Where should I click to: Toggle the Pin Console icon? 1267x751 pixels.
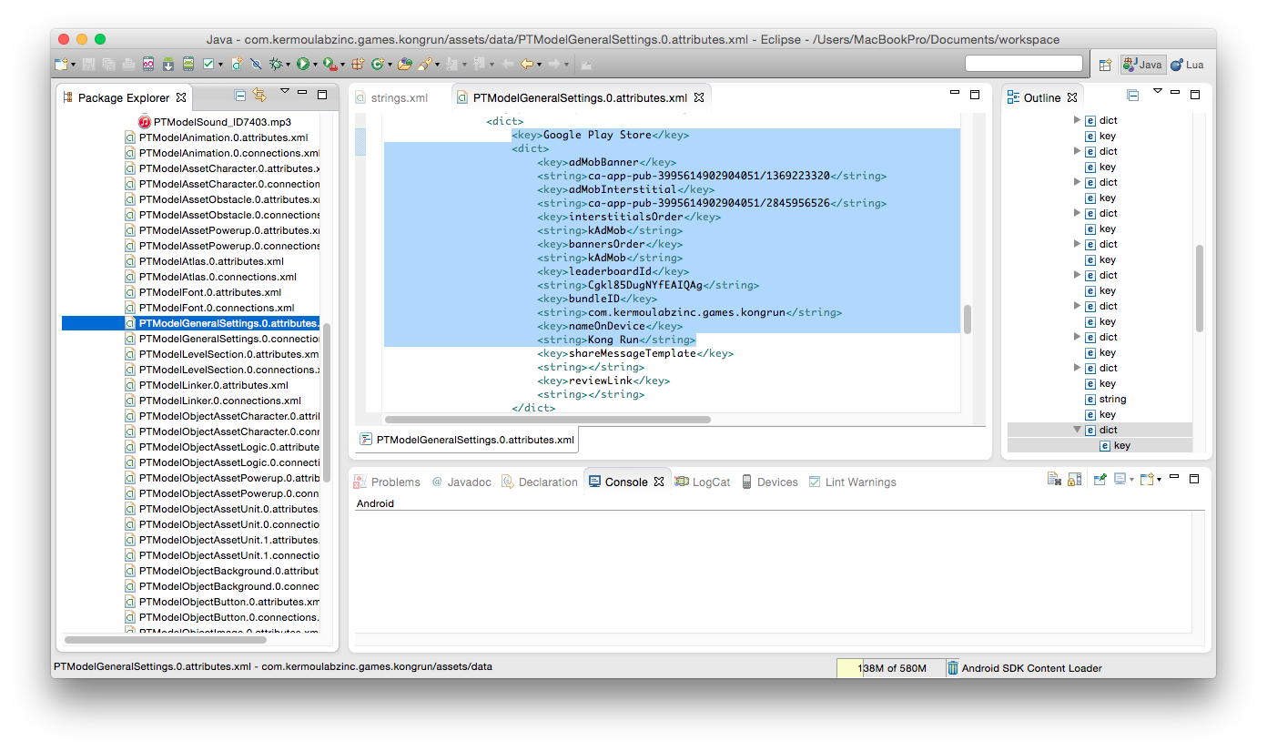click(1100, 480)
